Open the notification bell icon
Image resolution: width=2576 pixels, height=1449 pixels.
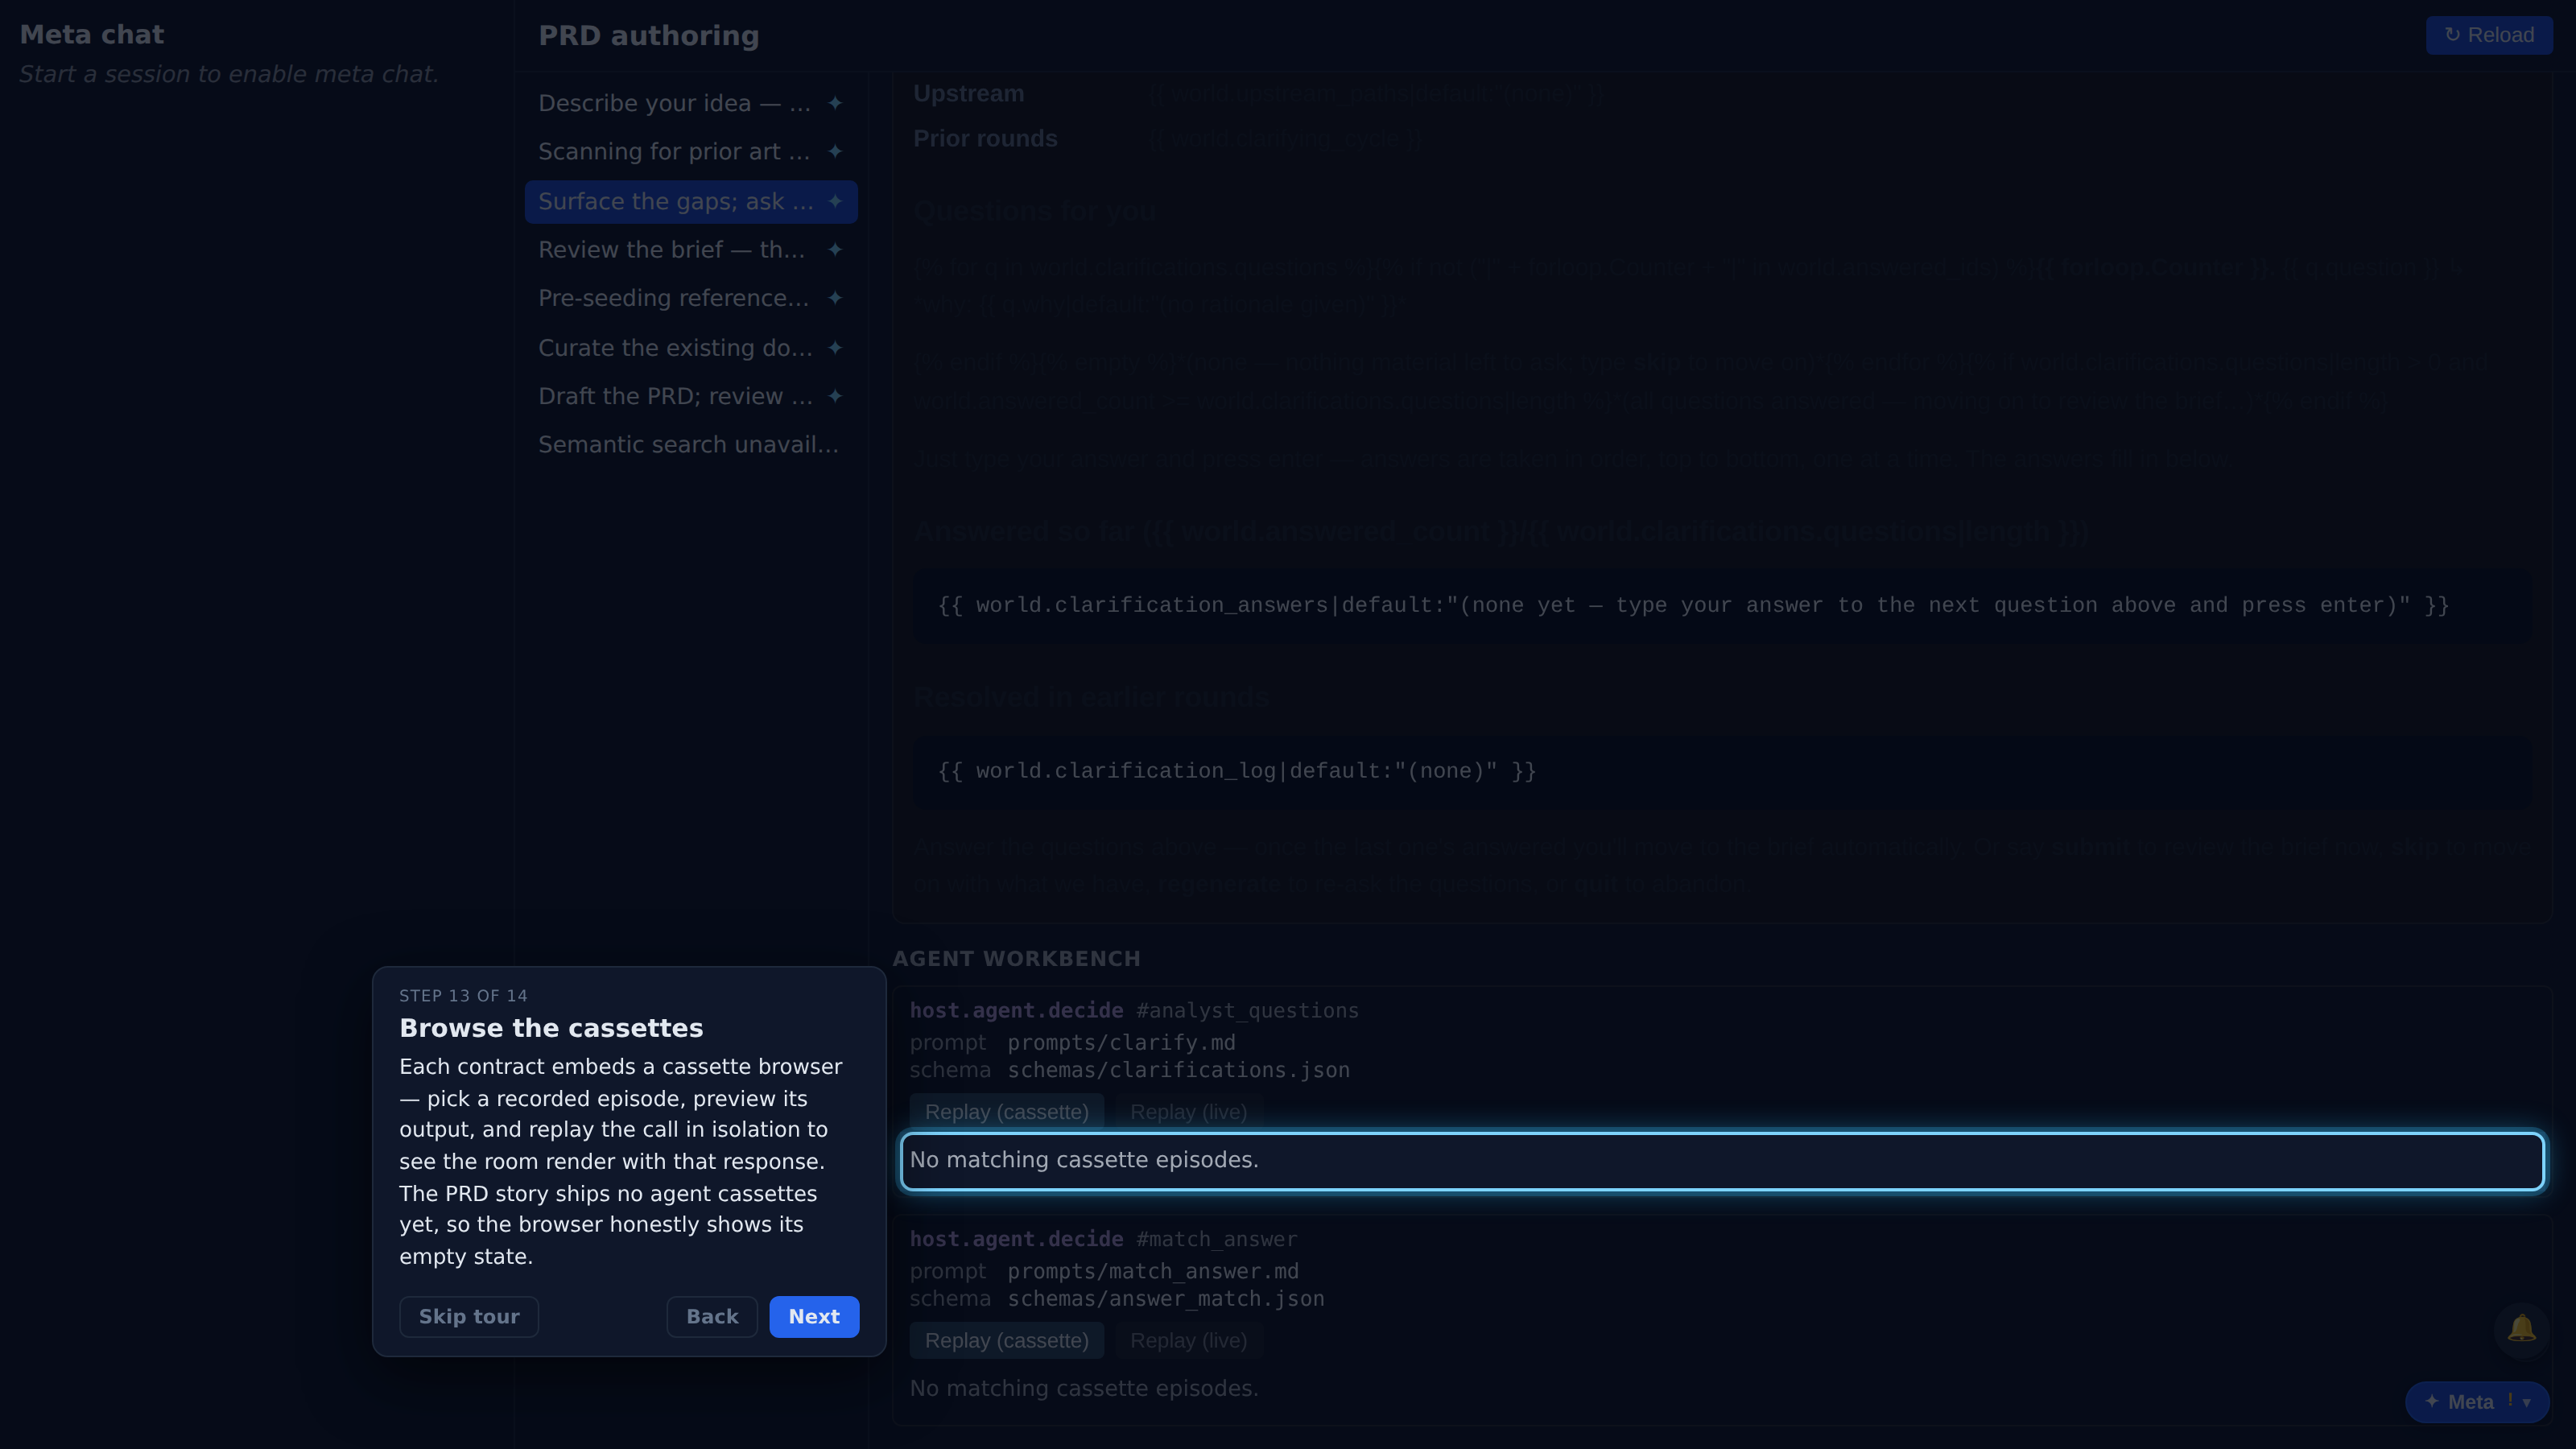(x=2521, y=1328)
